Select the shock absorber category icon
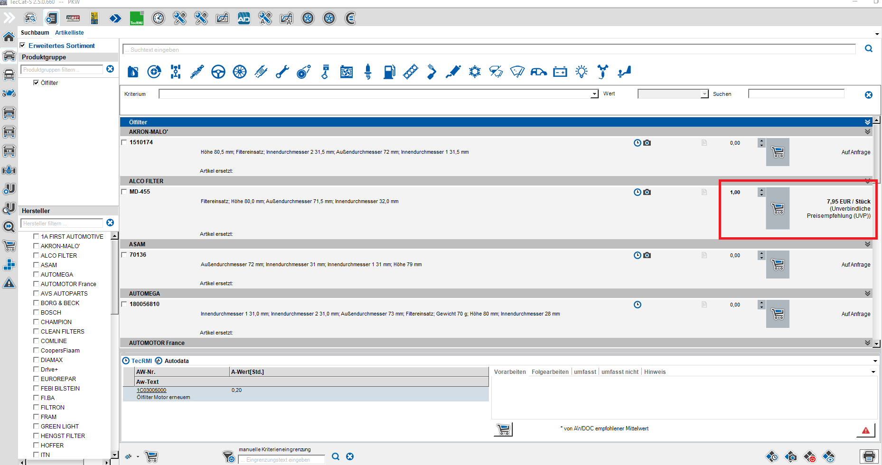Image resolution: width=882 pixels, height=465 pixels. tap(197, 72)
